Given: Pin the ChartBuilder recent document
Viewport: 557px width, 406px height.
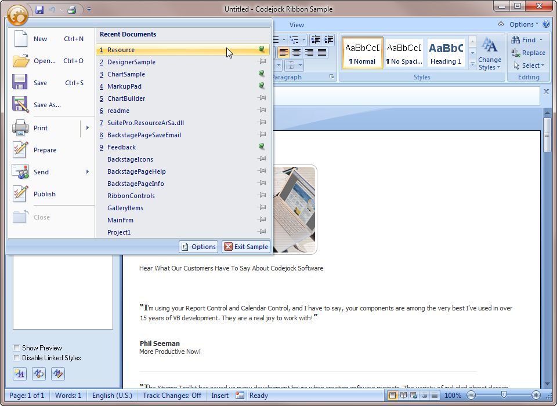Looking at the screenshot, I should click(262, 97).
